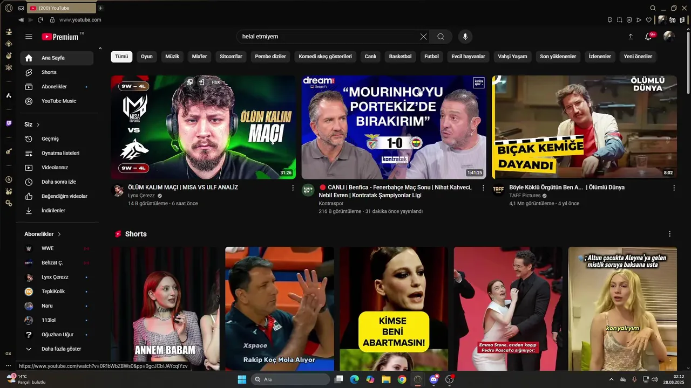Click the upload arrow icon beside the notification bell
The height and width of the screenshot is (388, 691).
pos(631,37)
